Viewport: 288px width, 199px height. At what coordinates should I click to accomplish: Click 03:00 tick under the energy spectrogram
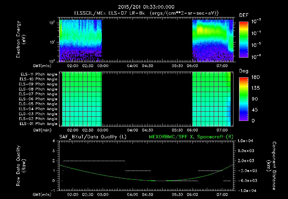pyautogui.click(x=103, y=66)
